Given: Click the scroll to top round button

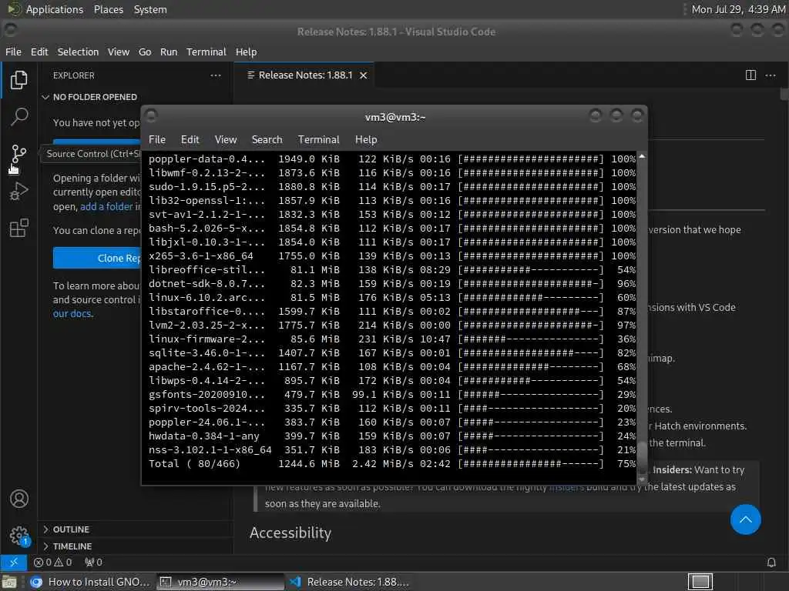Looking at the screenshot, I should tap(745, 519).
